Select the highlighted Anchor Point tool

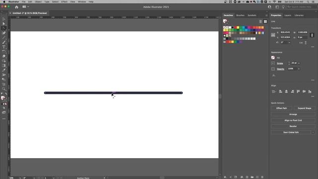3,28
